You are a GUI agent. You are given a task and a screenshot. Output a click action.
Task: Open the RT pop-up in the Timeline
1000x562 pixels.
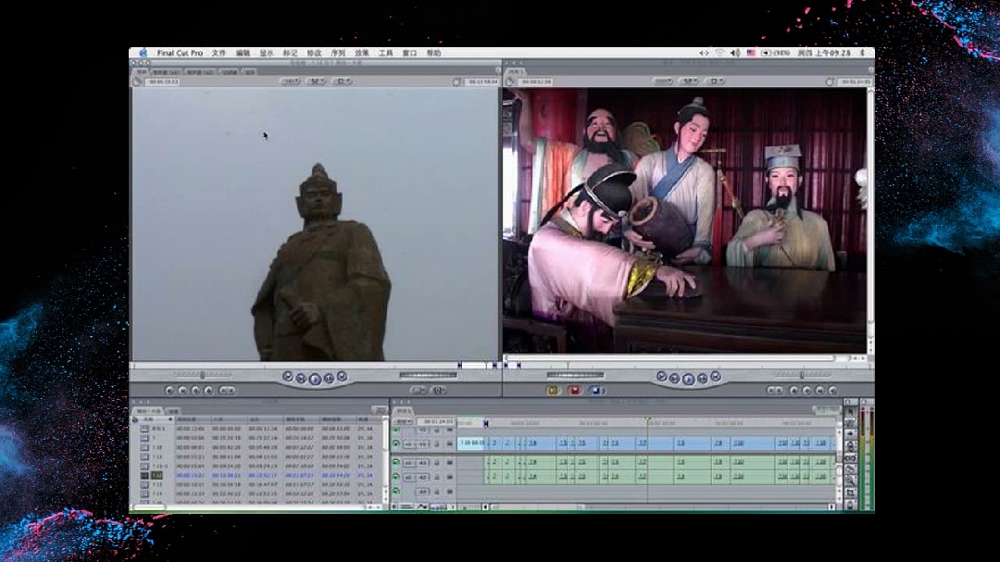[x=405, y=421]
